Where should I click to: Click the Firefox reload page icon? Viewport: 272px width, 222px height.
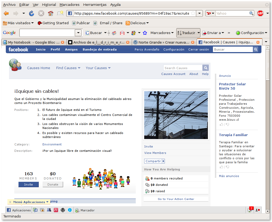point(32,13)
